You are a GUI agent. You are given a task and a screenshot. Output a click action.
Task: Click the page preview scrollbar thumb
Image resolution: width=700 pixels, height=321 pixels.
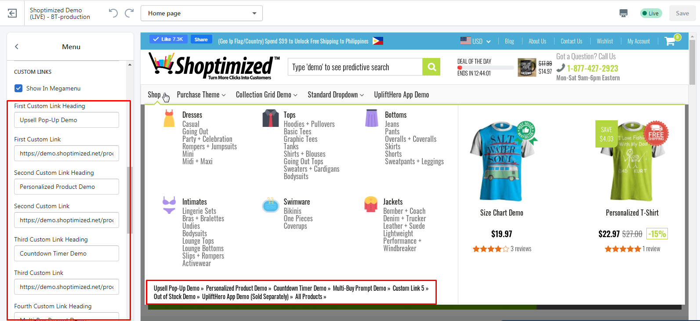(692, 62)
